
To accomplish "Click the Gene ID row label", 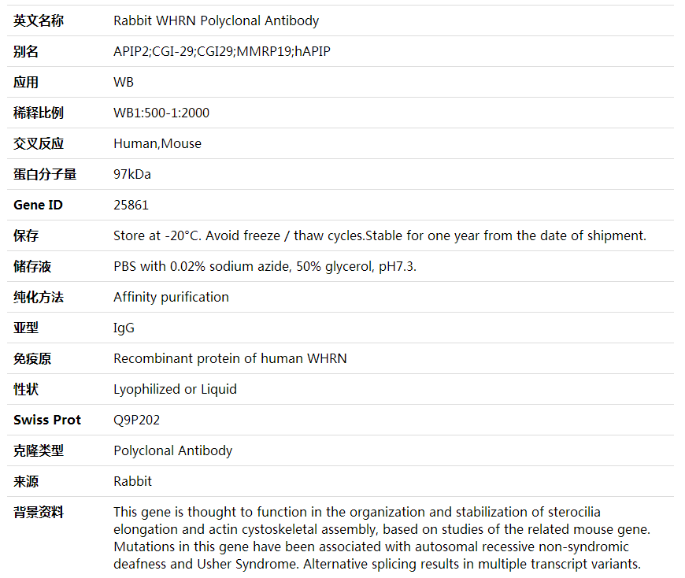I will (38, 206).
